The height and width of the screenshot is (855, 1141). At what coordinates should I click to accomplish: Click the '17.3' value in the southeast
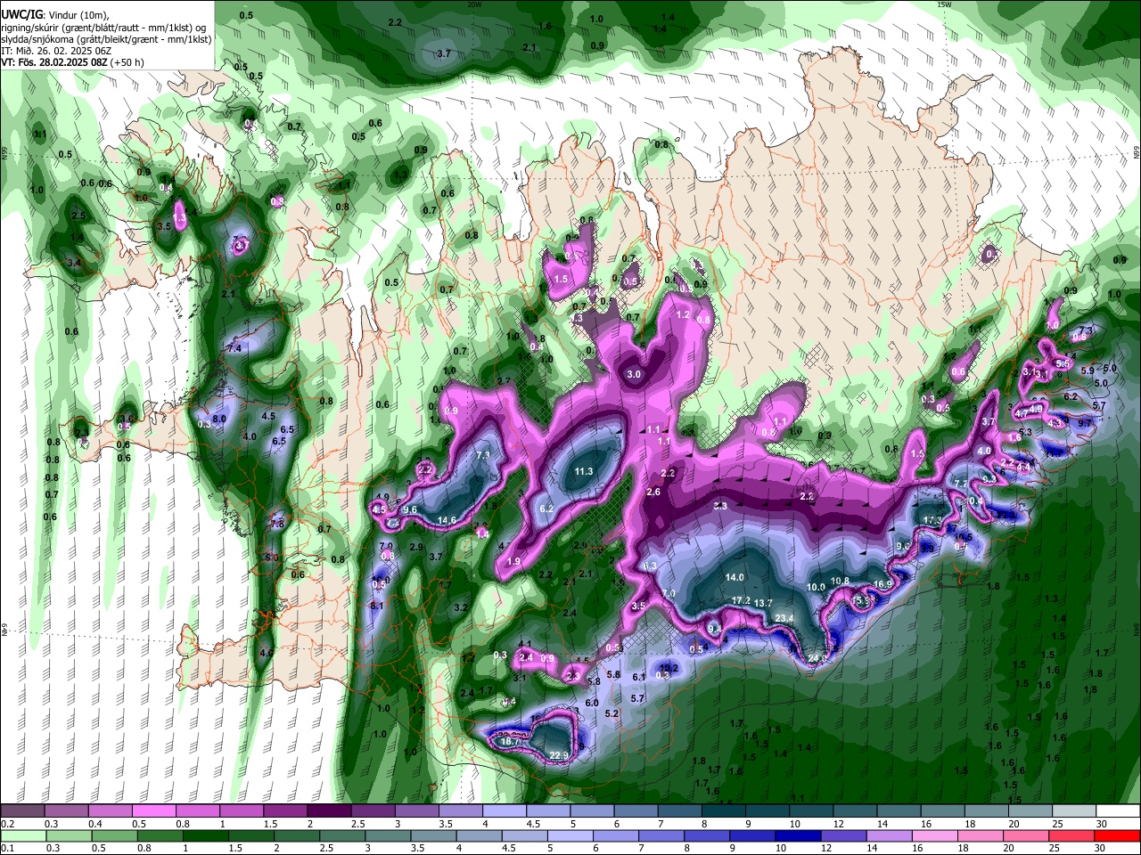point(932,520)
